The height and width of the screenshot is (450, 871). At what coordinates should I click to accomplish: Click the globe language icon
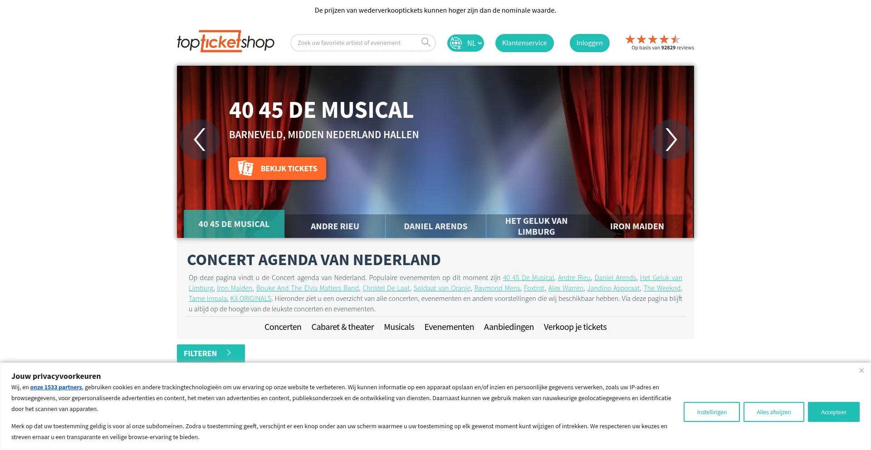[x=455, y=43]
